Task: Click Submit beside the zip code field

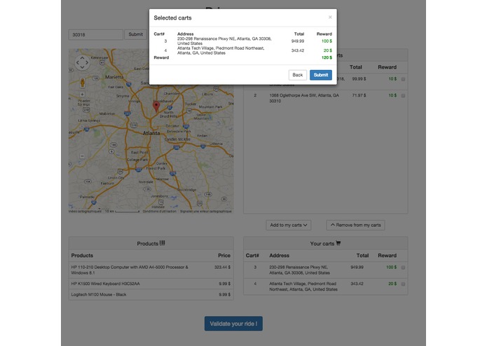Action: coord(136,34)
